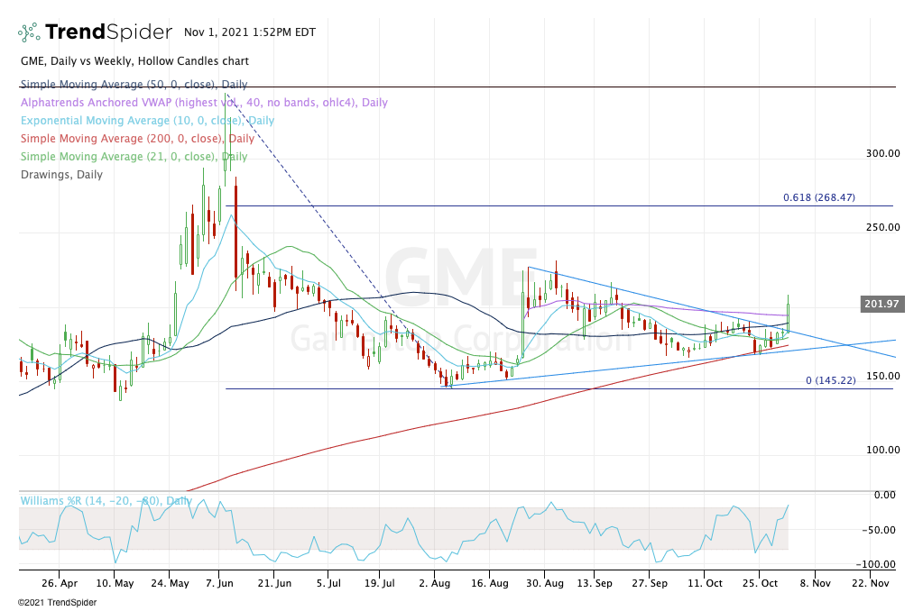Click the 'GME, Daily vs Weekly, Hollow Candles chart' title
923x611 pixels.
tap(134, 61)
